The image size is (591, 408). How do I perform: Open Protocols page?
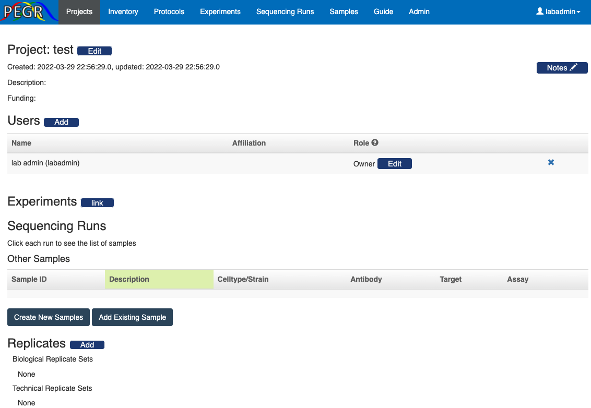tap(169, 11)
